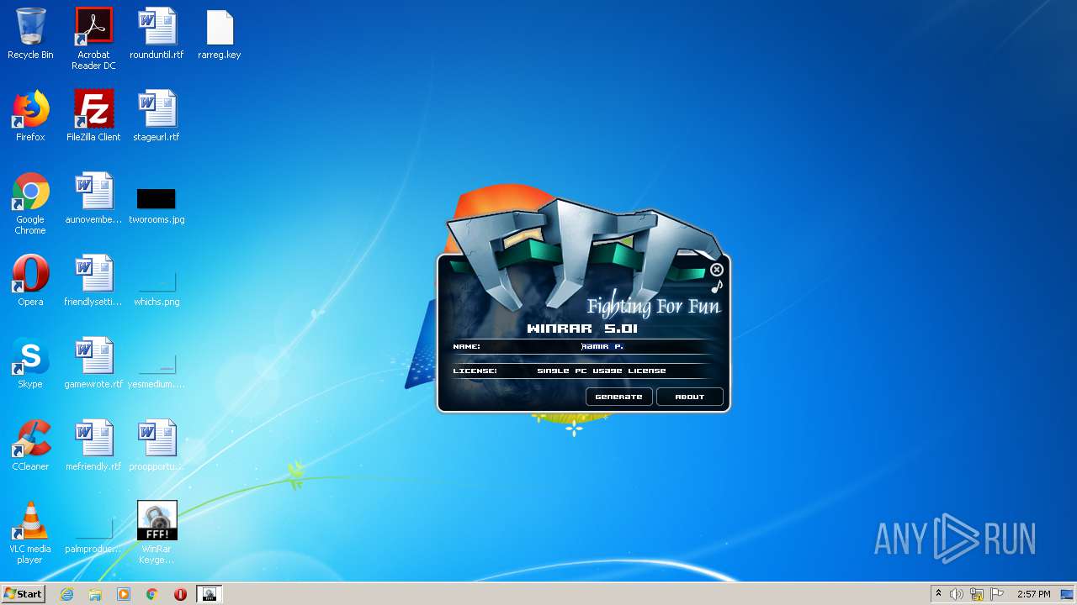1077x605 pixels.
Task: Select the palmproduc... file icon
Action: tap(93, 535)
